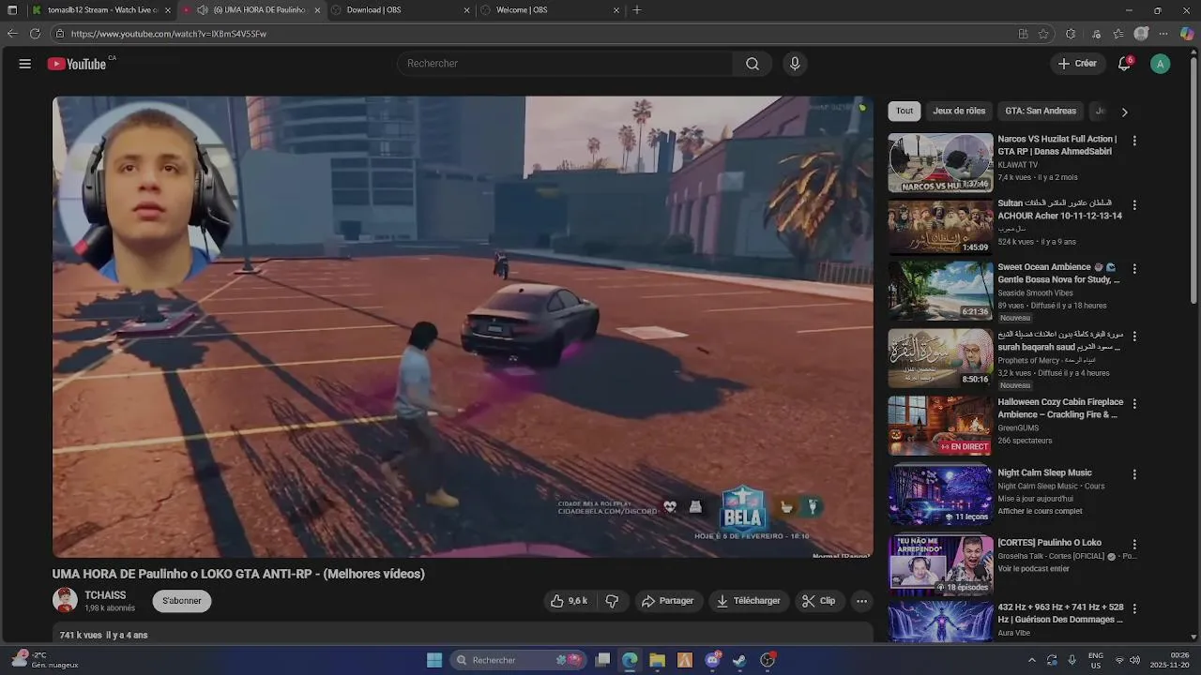Open the Narcos VS Huzilat thumbnail
Viewport: 1201px width, 675px height.
(x=940, y=162)
